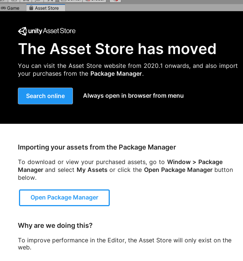Viewport: 243px width, 261px height.
Task: Toggle the Global handle rotation button
Action: (95, 1)
